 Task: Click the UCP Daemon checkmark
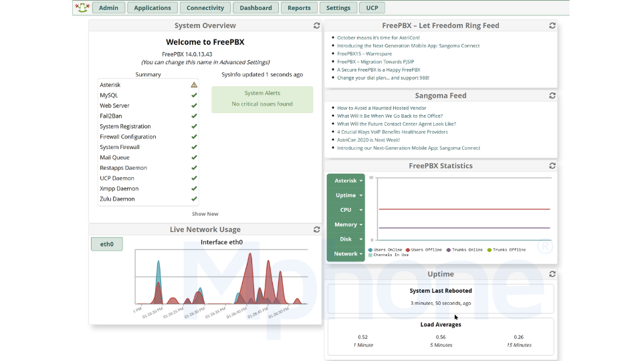pos(194,178)
